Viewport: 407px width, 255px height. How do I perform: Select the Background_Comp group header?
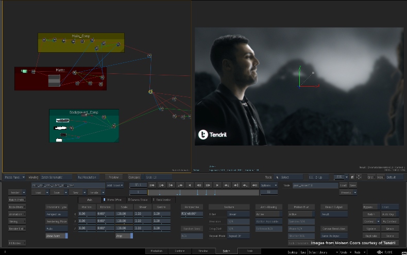click(84, 112)
